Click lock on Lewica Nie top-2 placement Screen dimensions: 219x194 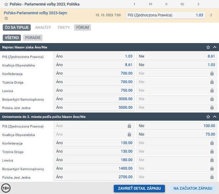(212, 160)
